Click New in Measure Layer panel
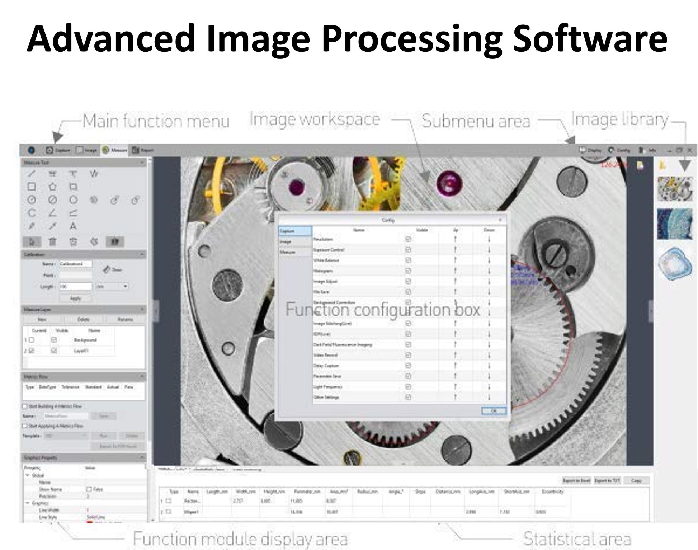The image size is (698, 550). 42,319
